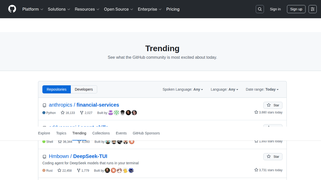Open the GitHub Sponsors nav item

146,133
